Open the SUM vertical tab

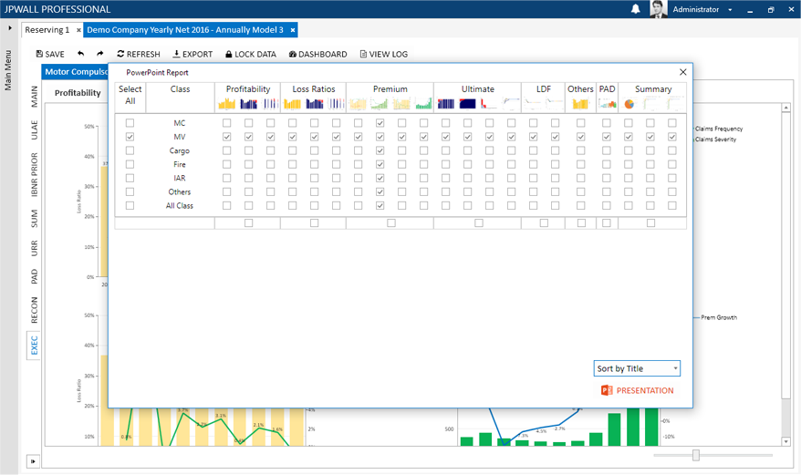click(35, 219)
